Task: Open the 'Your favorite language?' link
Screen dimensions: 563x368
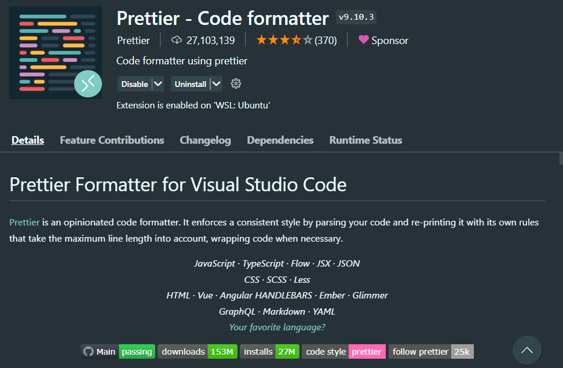Action: coord(277,327)
